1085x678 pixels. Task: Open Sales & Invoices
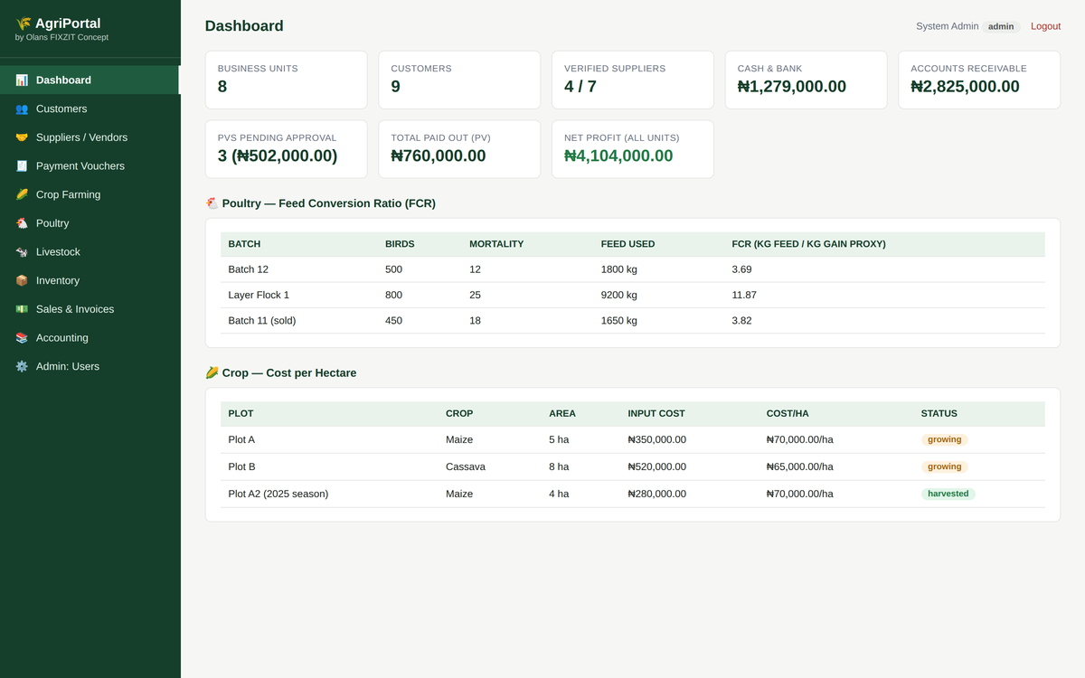[90, 309]
